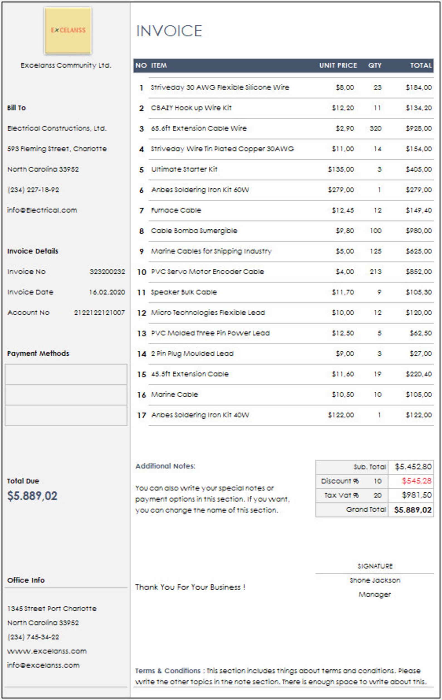Click the first Payment Methods field
This screenshot has width=442, height=700.
point(66,375)
